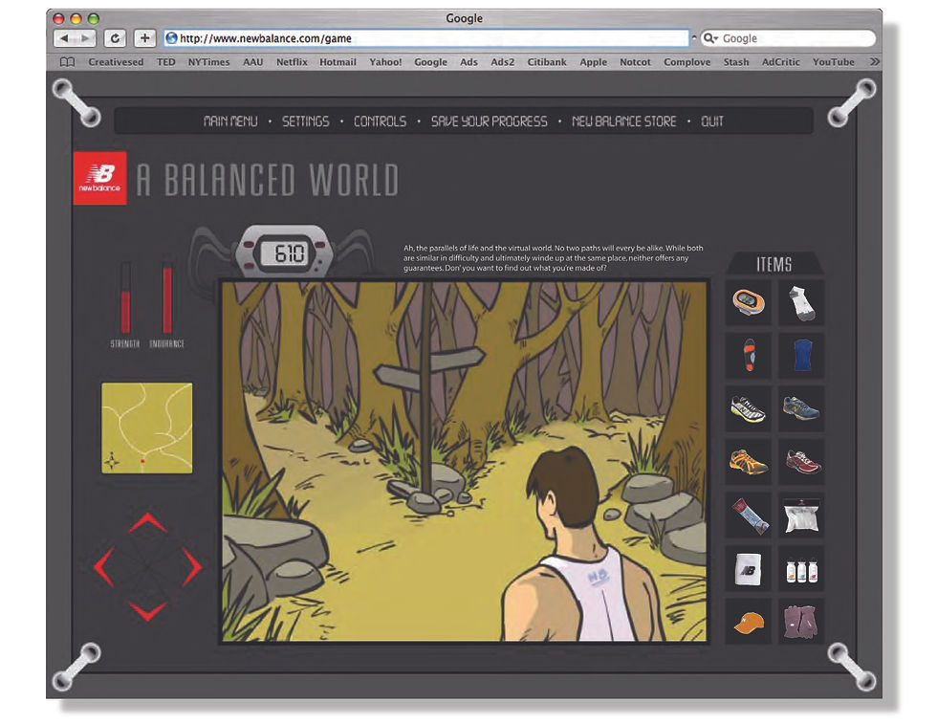The height and width of the screenshot is (724, 937).
Task: Select the NB wristband item
Action: [748, 568]
